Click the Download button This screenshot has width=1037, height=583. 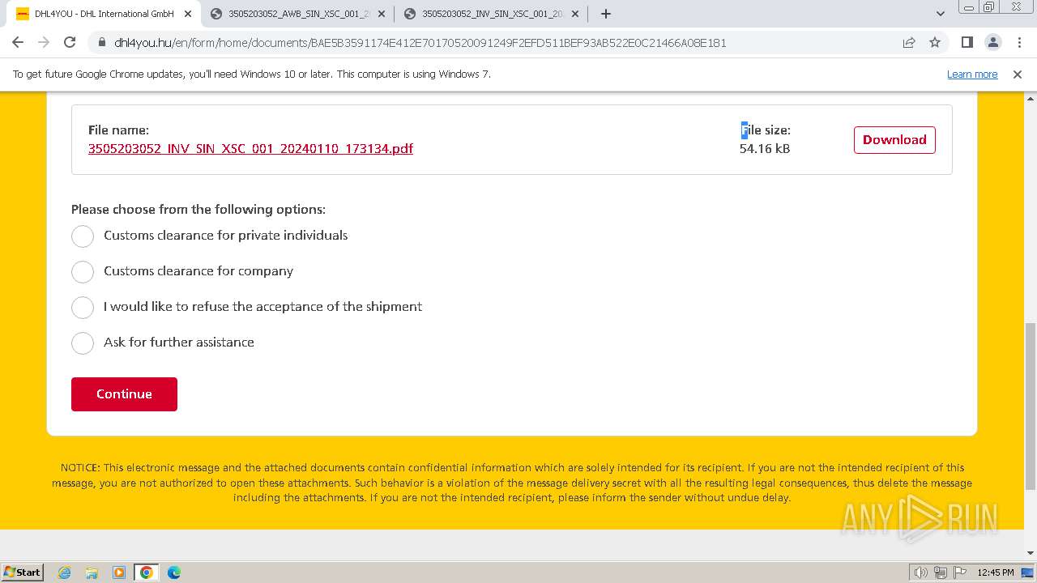point(894,139)
